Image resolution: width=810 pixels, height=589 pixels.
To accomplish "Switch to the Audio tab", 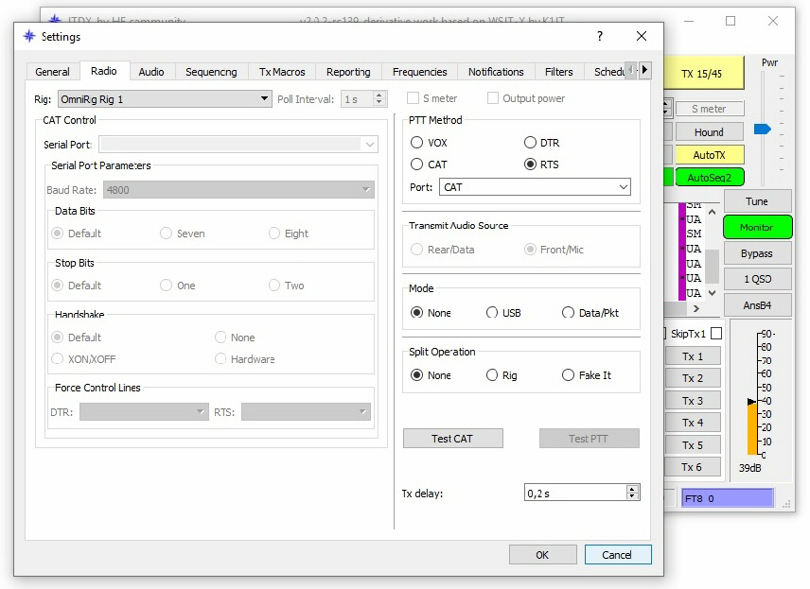I will coord(151,72).
